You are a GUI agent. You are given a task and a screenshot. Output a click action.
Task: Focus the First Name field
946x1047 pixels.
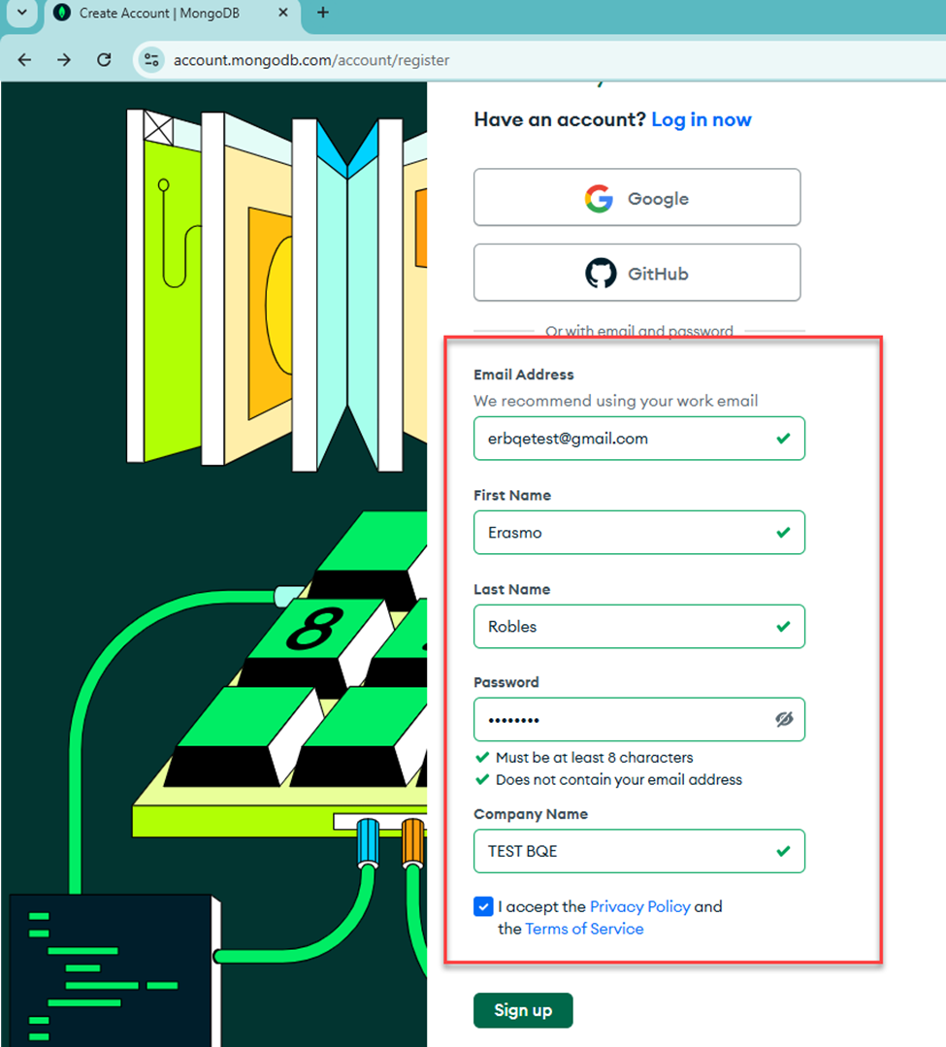(638, 532)
